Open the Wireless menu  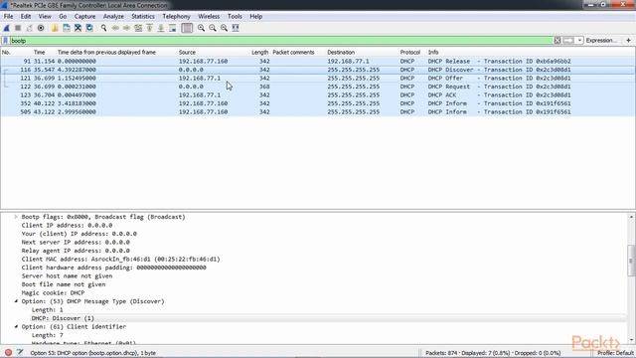(209, 17)
